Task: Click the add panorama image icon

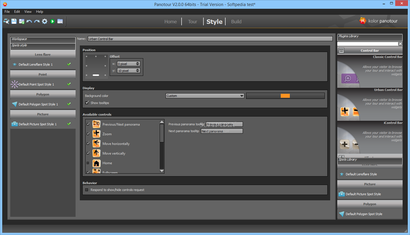Action: point(22,21)
